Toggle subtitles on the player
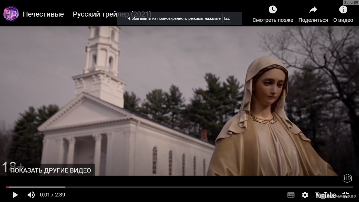The width and height of the screenshot is (359, 202). (291, 195)
